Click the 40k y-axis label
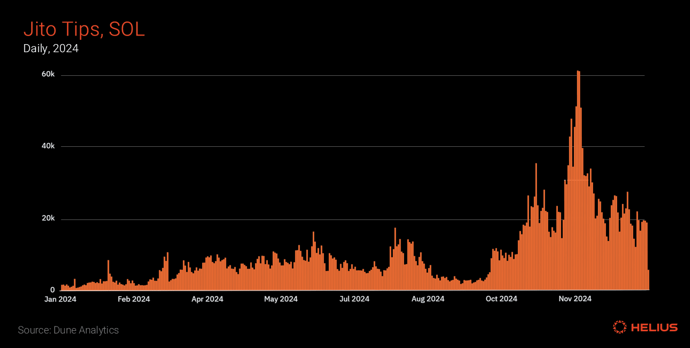This screenshot has width=690, height=348. (47, 146)
